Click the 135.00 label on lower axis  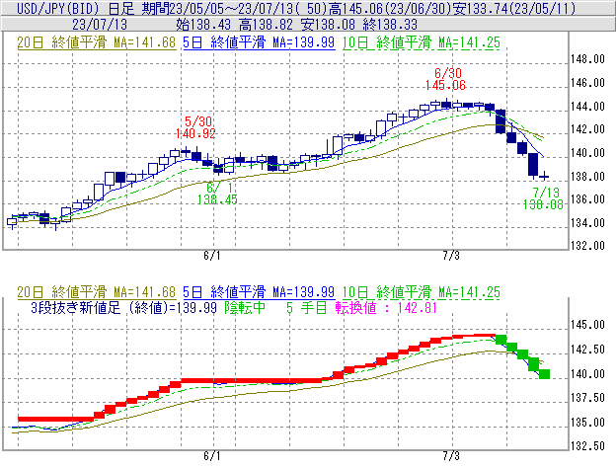tap(587, 423)
